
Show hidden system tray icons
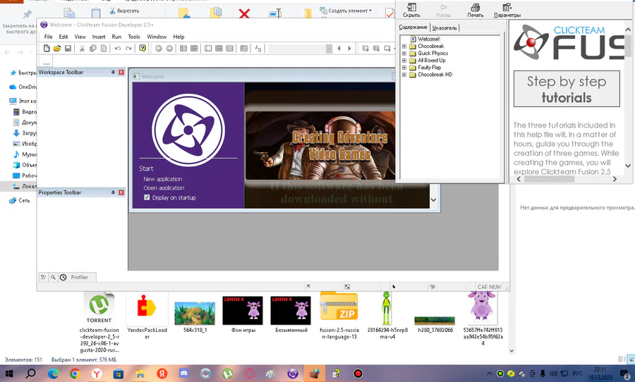489,374
